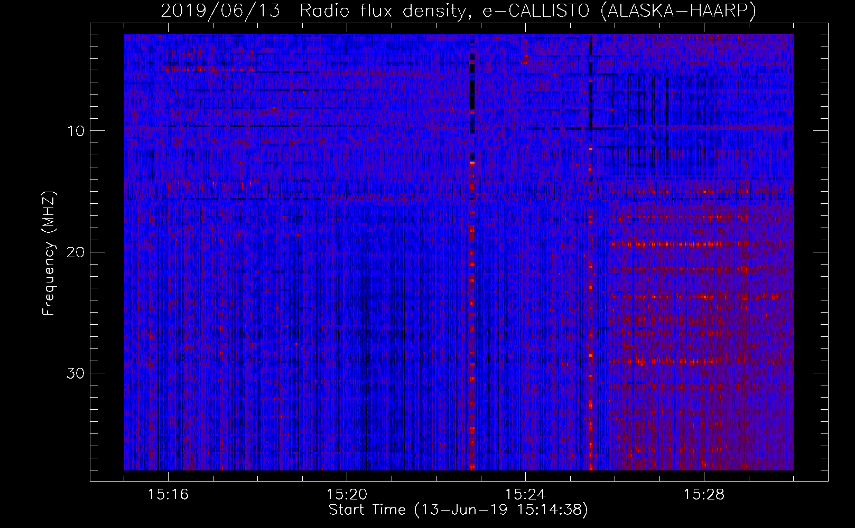Click the plot title date 2019/06/13
Image resolution: width=855 pixels, height=528 pixels.
[x=220, y=11]
